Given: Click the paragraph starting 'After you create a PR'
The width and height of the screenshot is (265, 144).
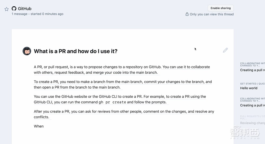Looking at the screenshot, I should (124, 114).
